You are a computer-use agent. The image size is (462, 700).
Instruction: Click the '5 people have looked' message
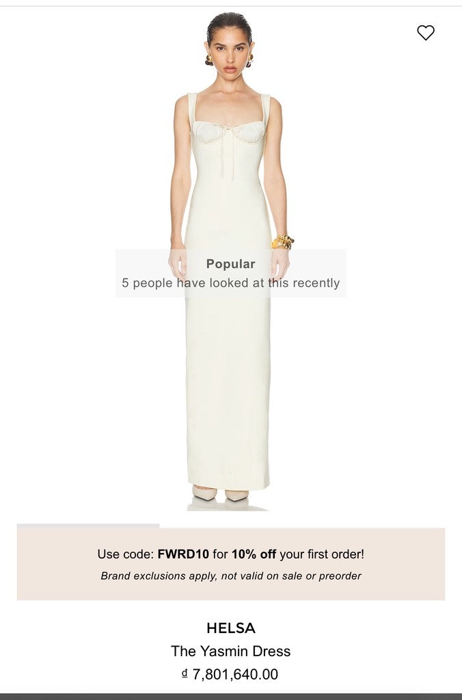click(x=231, y=283)
